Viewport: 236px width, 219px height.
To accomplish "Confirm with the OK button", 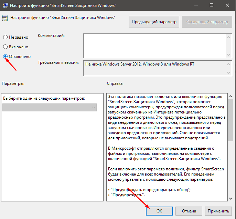I will click(159, 211).
